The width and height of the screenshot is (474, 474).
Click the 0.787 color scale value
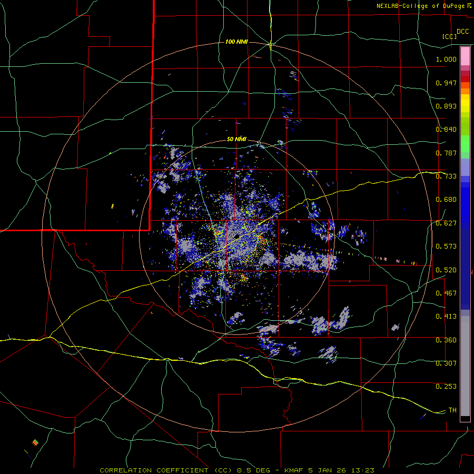point(446,153)
